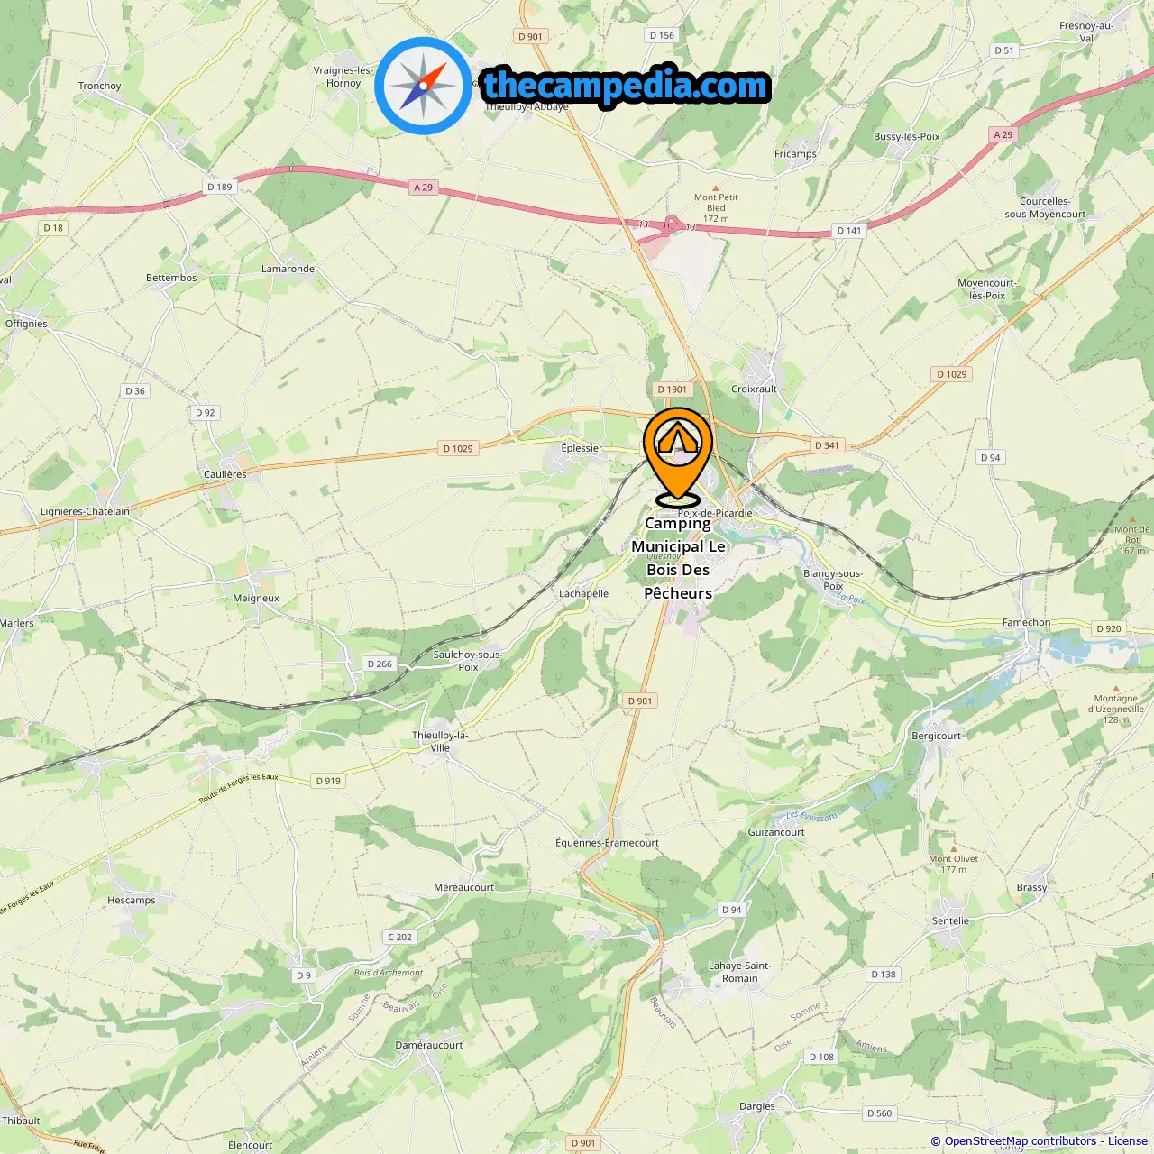Click the D 266 road shield
The height and width of the screenshot is (1154, 1154).
[380, 664]
